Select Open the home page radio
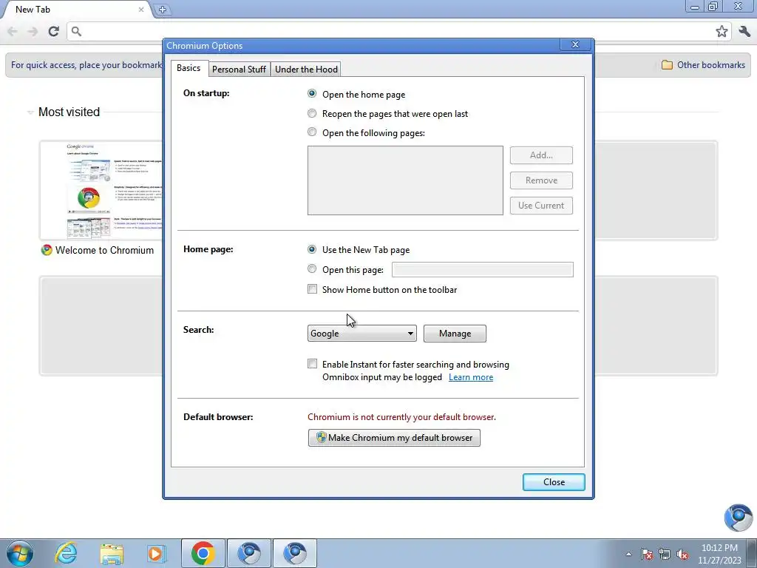 coord(312,93)
